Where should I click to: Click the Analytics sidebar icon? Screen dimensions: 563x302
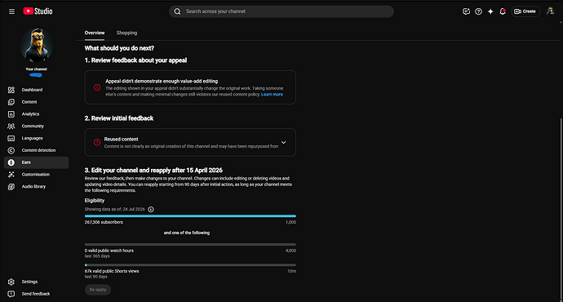(x=11, y=114)
